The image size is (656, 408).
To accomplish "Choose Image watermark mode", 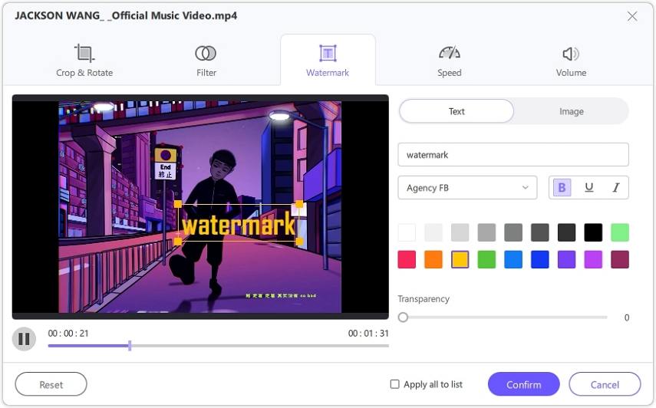I will coord(571,111).
